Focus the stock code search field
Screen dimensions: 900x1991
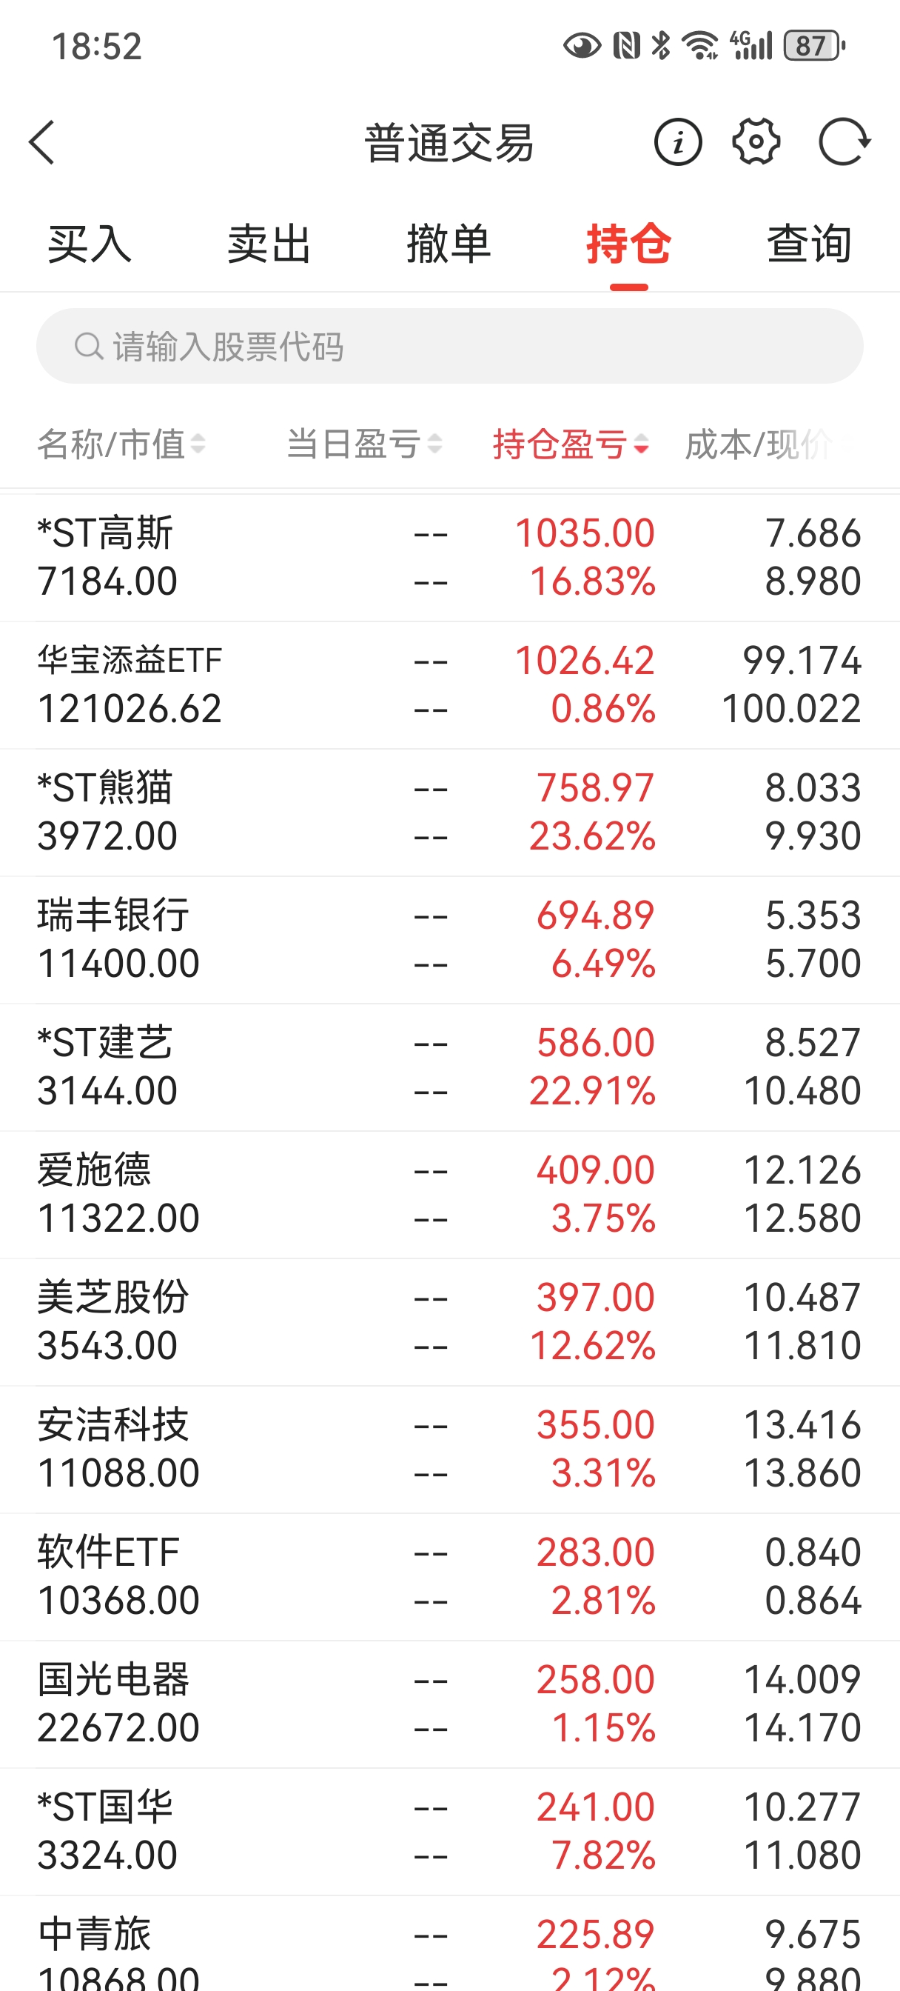463,346
